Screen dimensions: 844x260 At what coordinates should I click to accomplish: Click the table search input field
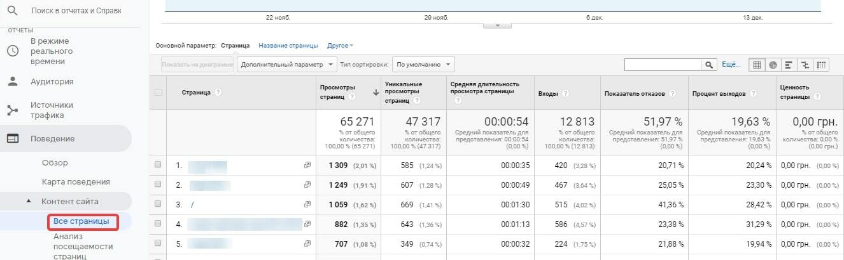coord(663,65)
